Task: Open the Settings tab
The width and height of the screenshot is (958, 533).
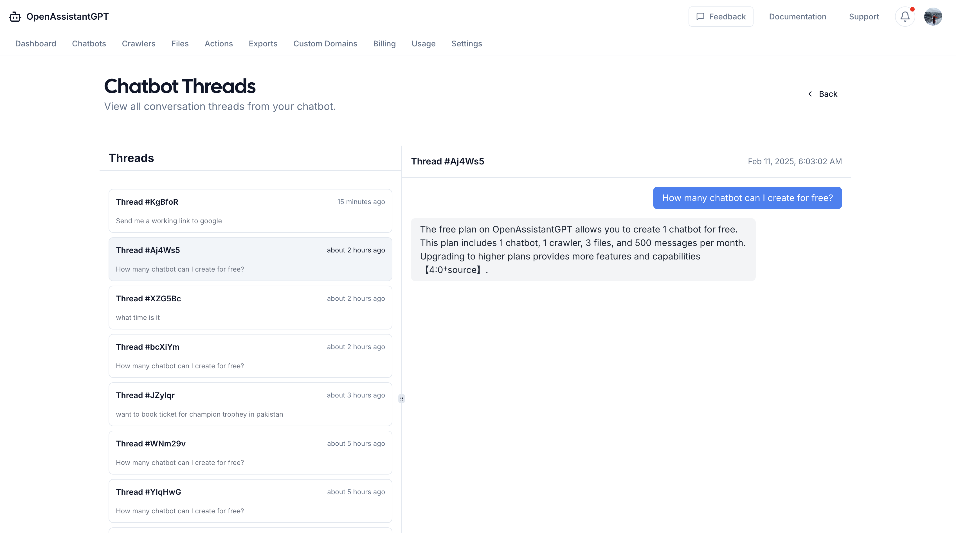Action: 466,44
